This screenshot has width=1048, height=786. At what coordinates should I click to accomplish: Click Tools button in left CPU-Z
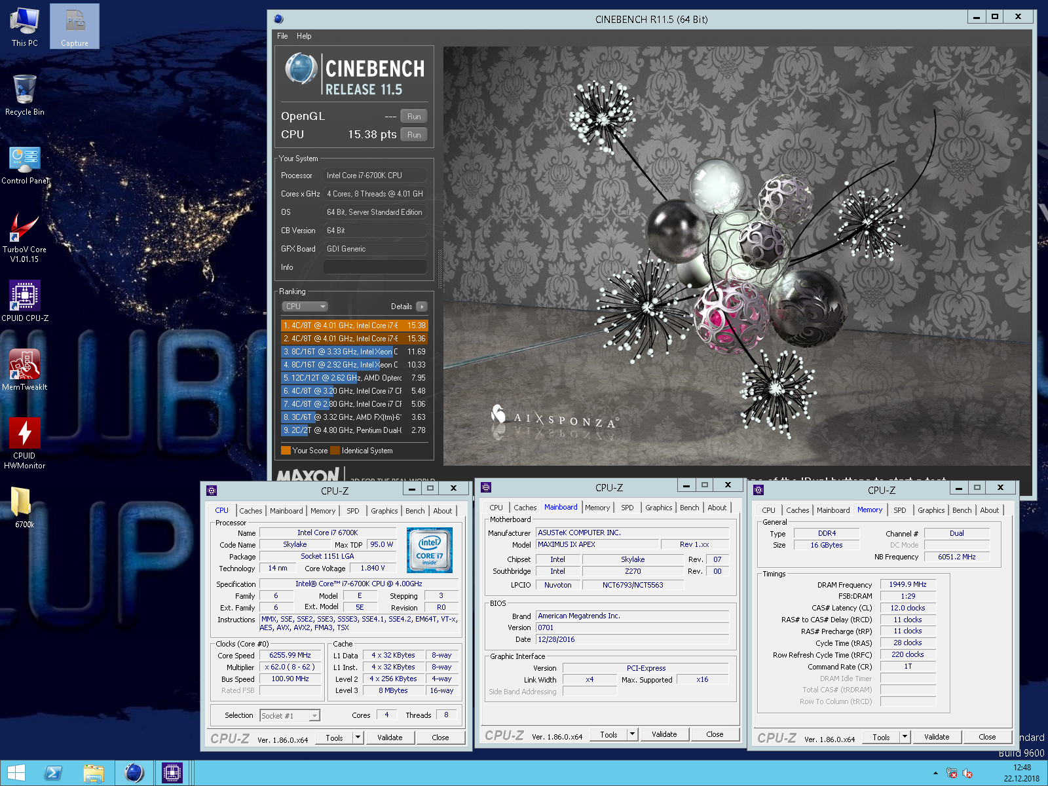(334, 738)
